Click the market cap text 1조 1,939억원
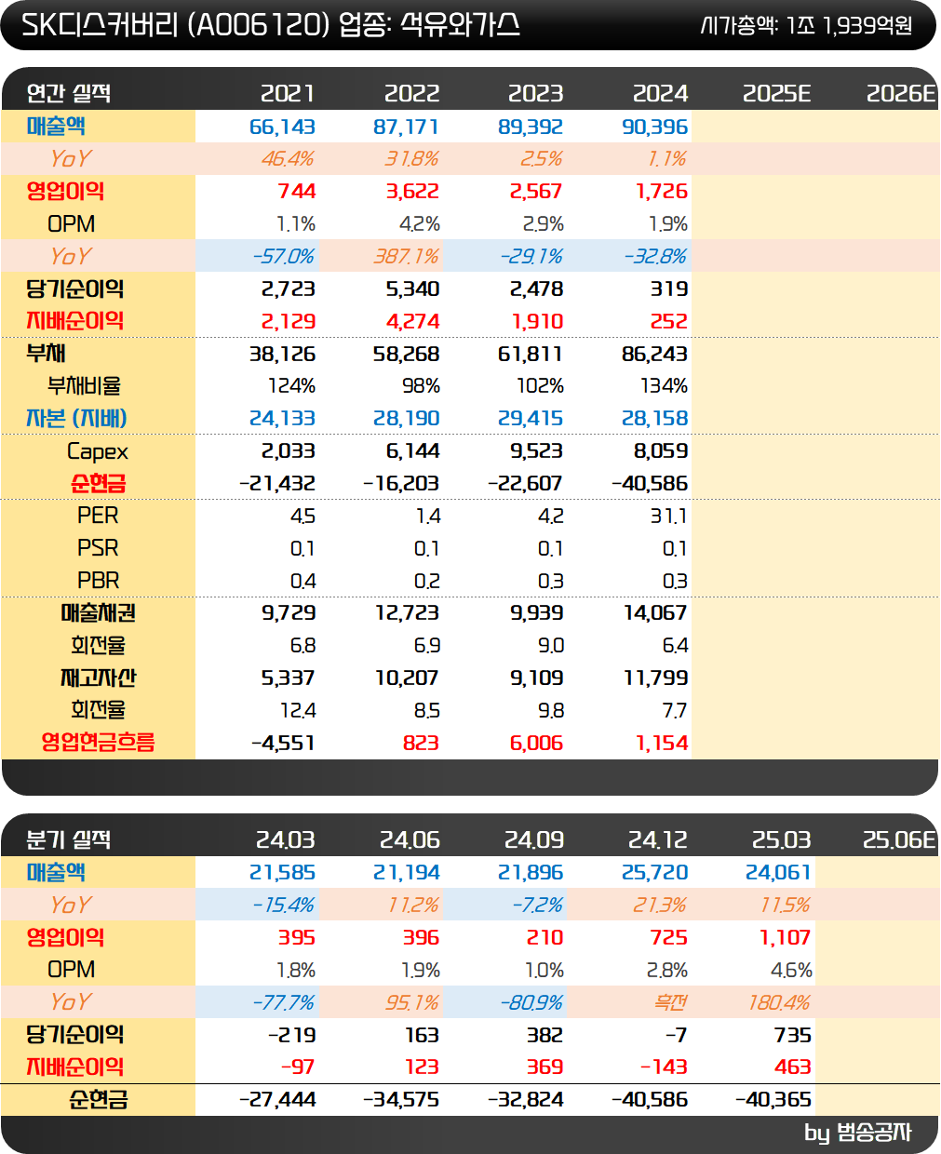Image resolution: width=941 pixels, height=1154 pixels. pyautogui.click(x=849, y=26)
